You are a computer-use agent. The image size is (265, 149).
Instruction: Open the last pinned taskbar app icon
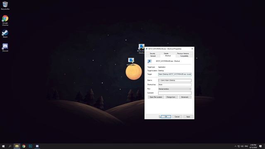[x=37, y=146]
